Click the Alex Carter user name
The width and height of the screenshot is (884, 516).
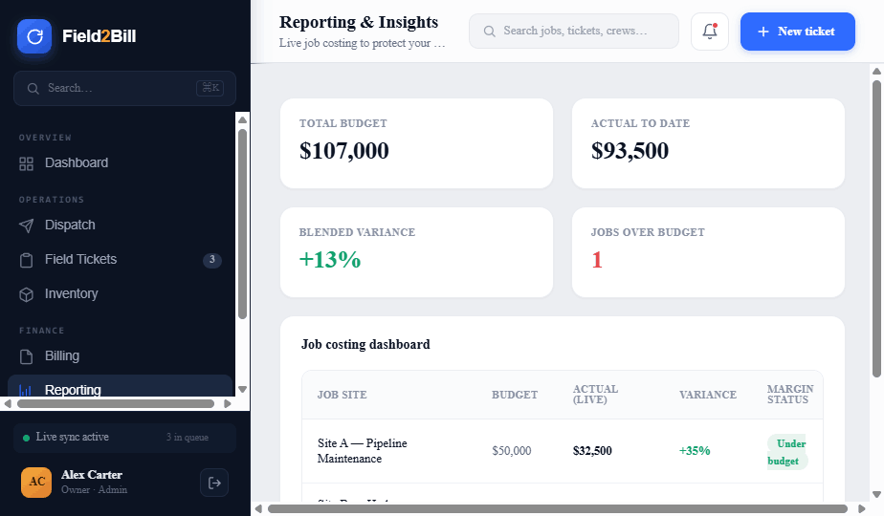(x=92, y=475)
